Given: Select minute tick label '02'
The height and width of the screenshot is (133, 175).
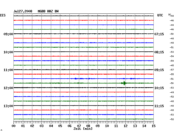Looking at the screenshot, I should pos(32,126).
